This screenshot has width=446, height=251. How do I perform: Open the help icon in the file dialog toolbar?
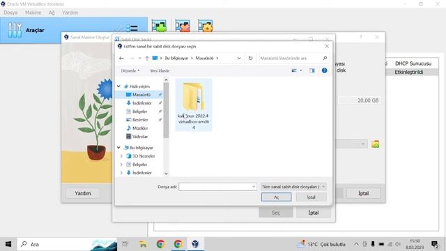(324, 70)
